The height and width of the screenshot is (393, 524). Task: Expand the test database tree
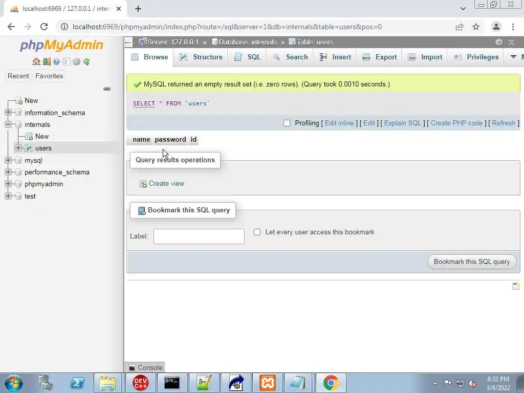8,196
